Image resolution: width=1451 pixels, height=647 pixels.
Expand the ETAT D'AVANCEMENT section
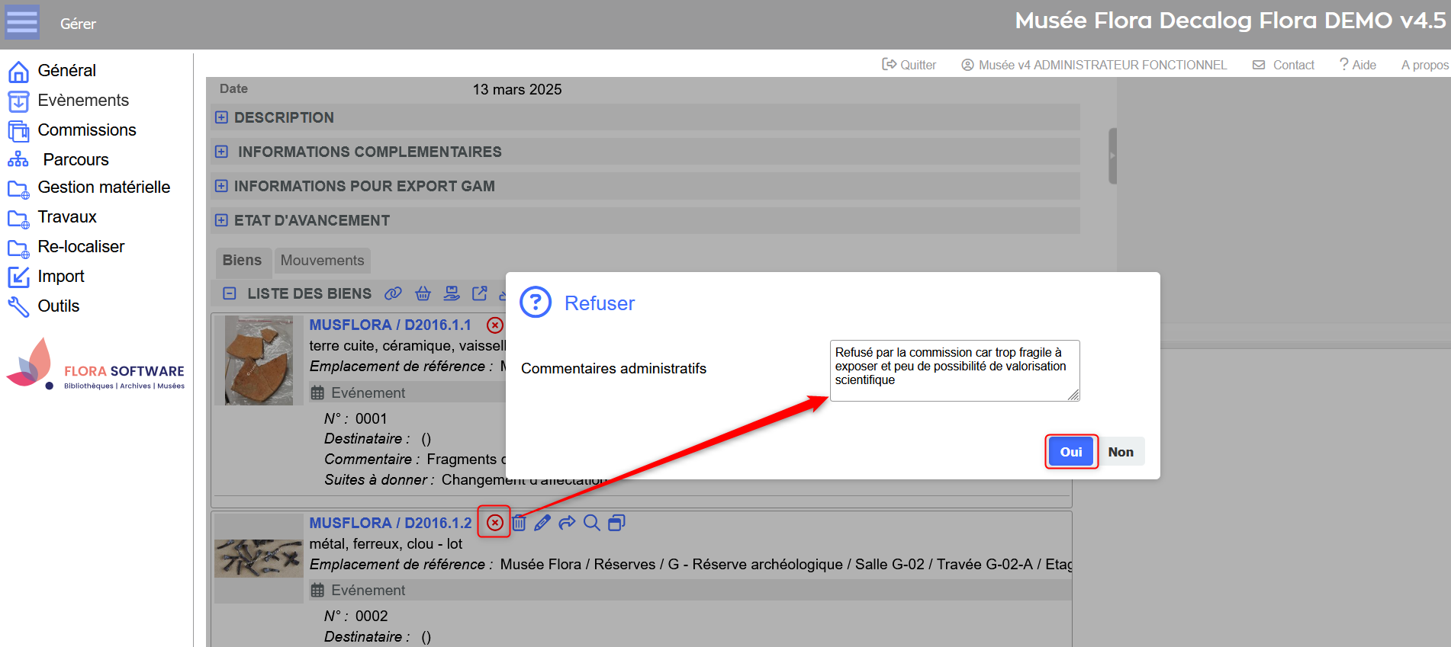pos(221,220)
